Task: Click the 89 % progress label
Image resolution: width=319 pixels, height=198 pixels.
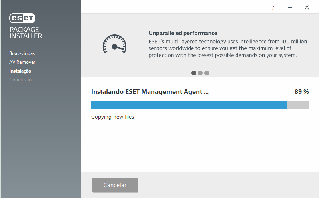Action: coord(301,92)
